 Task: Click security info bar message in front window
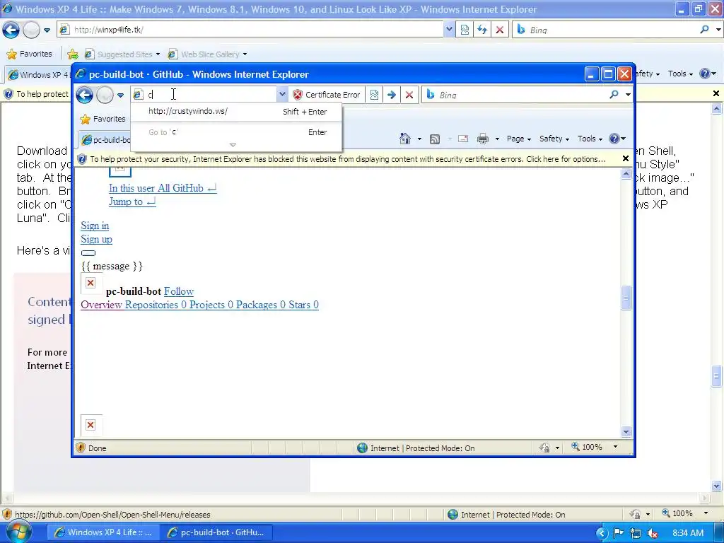(x=348, y=159)
